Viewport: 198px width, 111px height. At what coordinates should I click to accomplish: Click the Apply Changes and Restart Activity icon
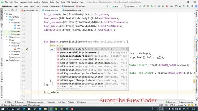[144, 6]
